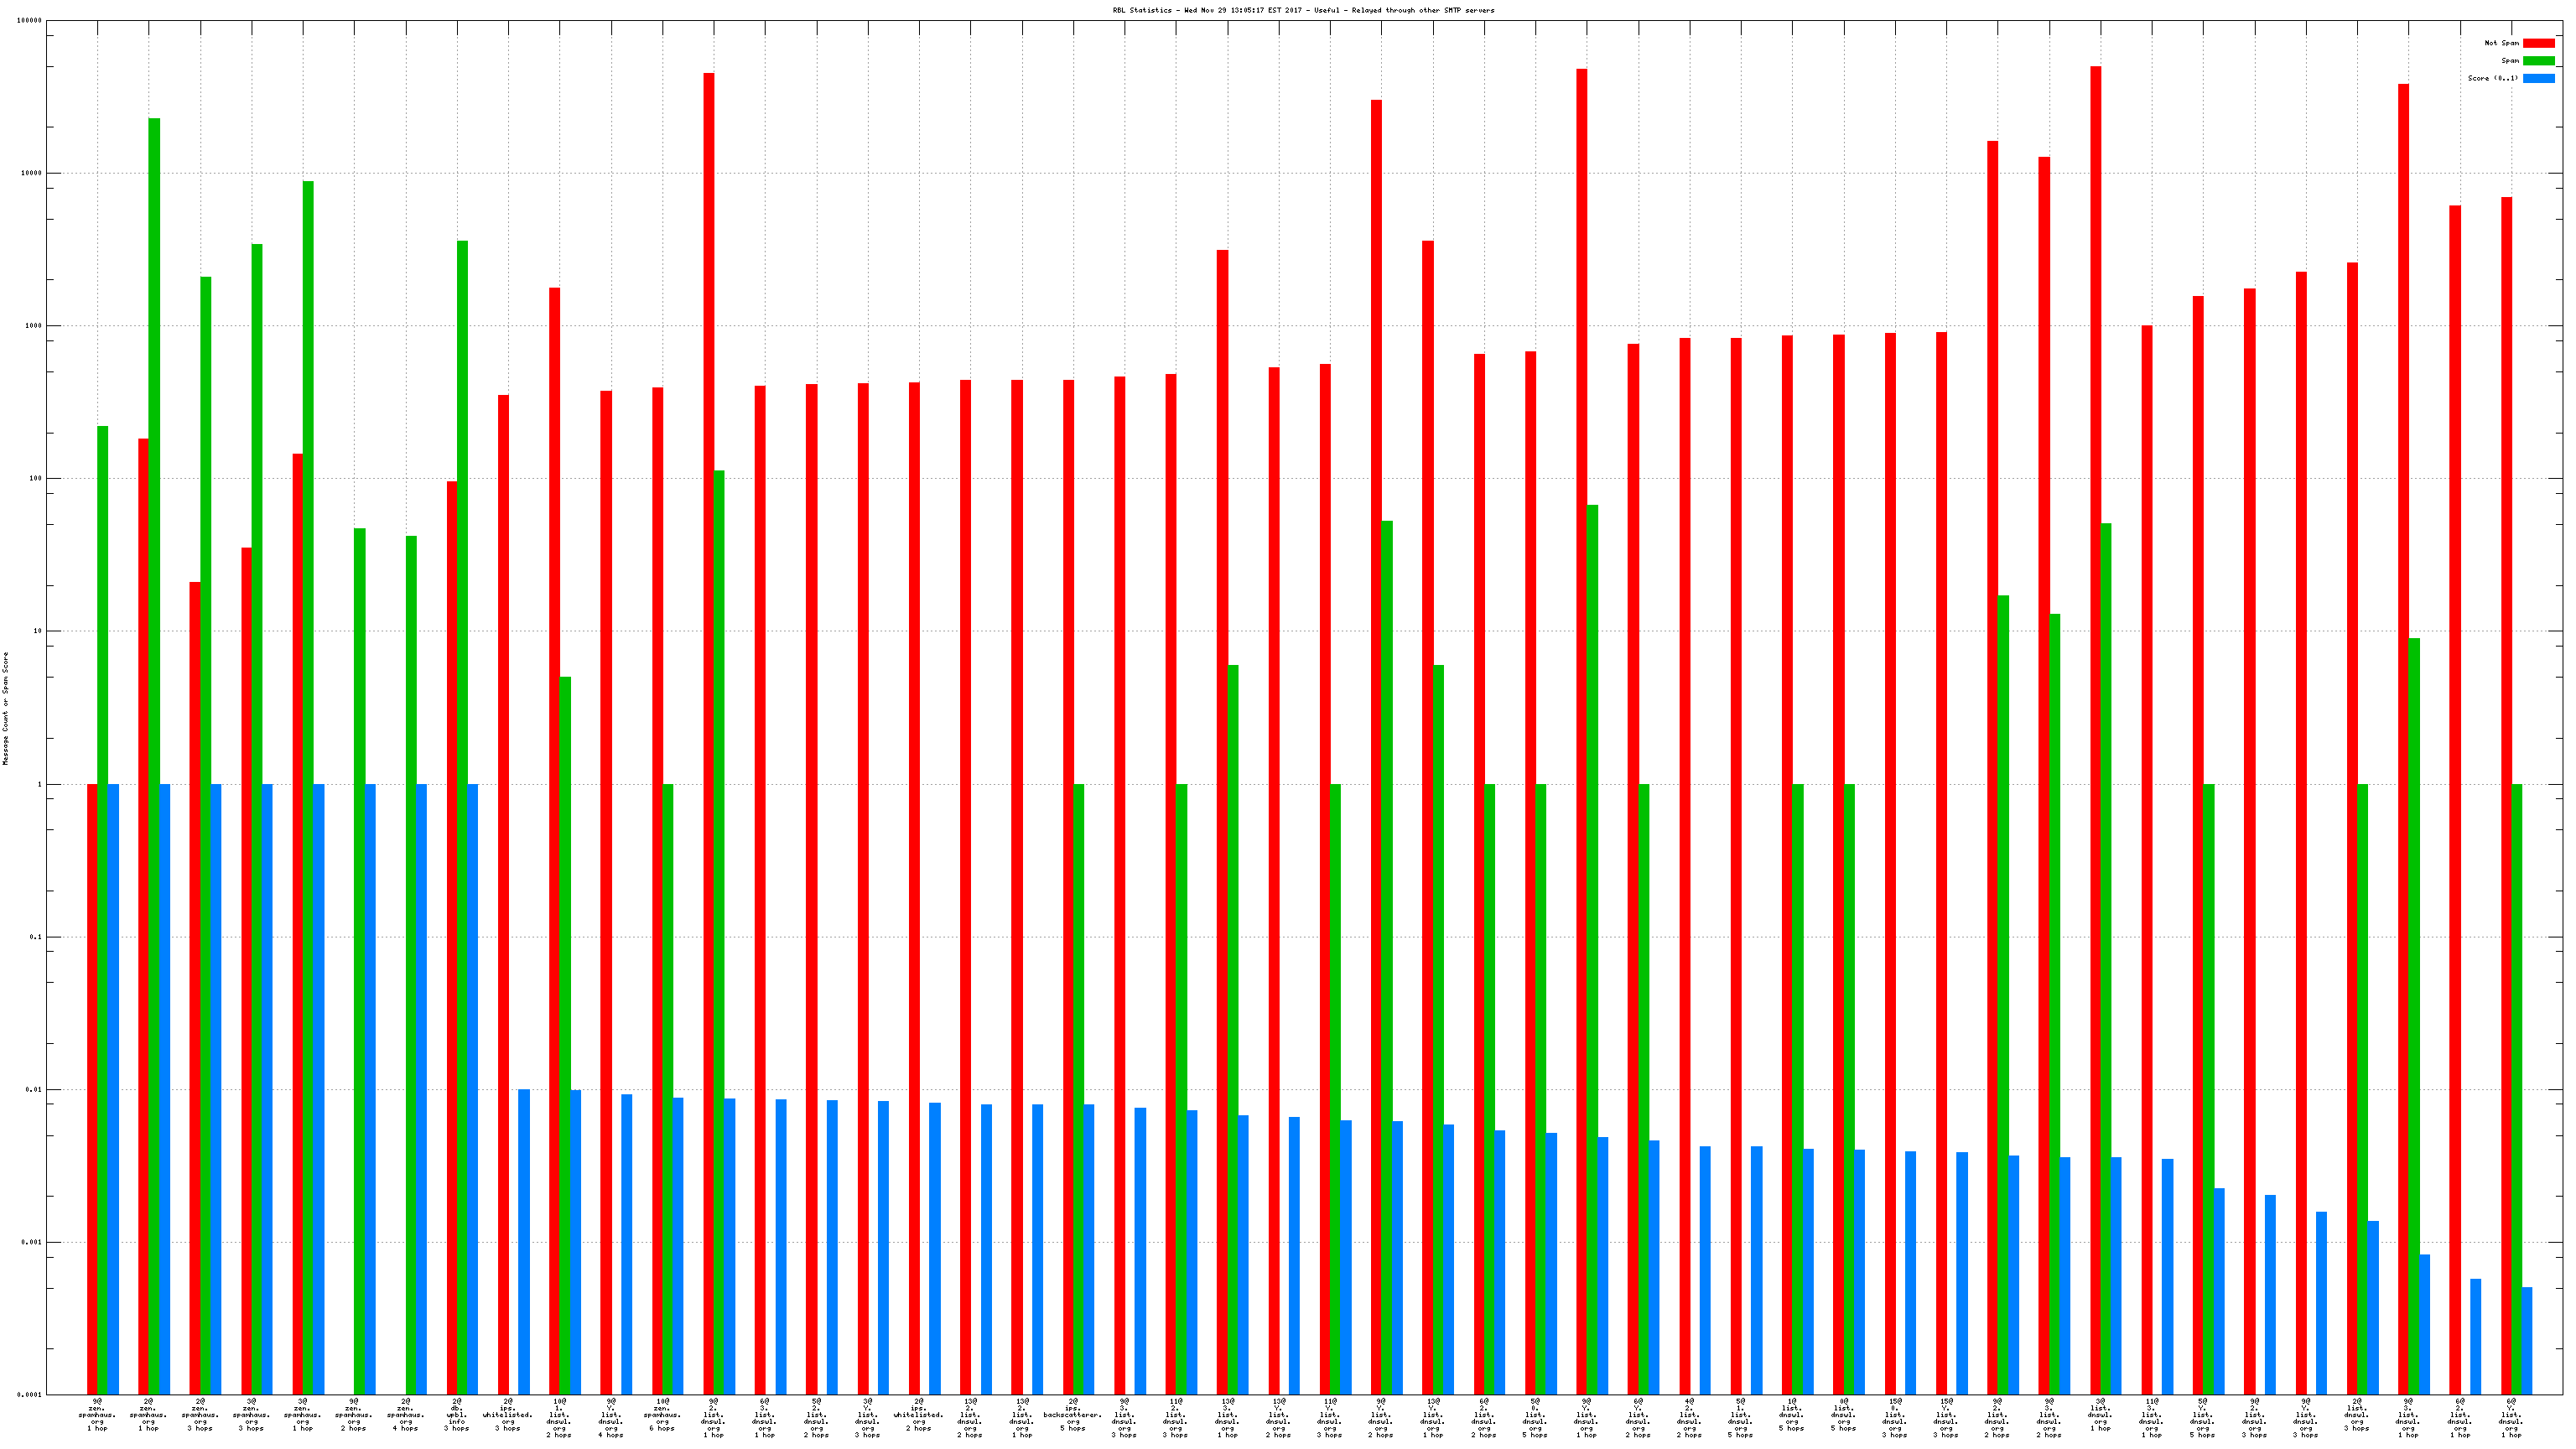2576x1449 pixels.
Task: Select the 'Not Spam' legend label text
Action: click(2501, 43)
